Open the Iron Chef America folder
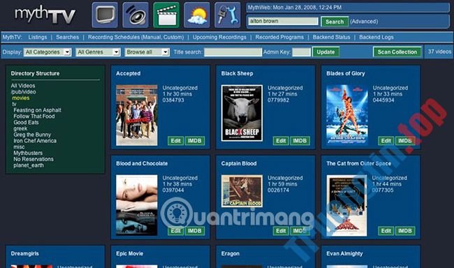 pyautogui.click(x=35, y=141)
